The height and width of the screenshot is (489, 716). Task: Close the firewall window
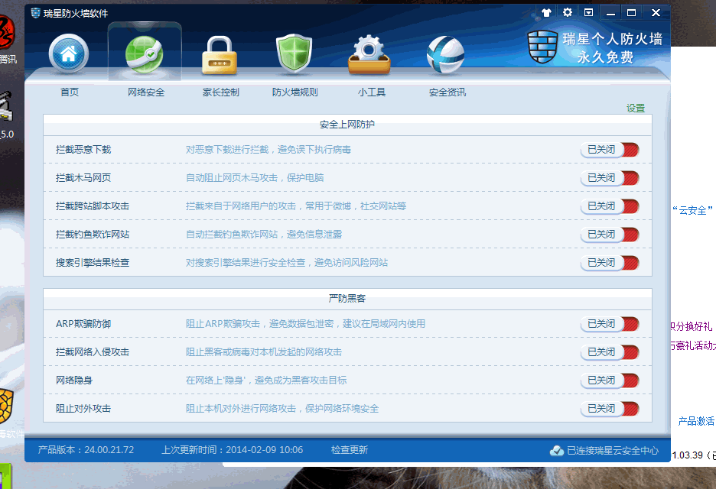click(656, 13)
